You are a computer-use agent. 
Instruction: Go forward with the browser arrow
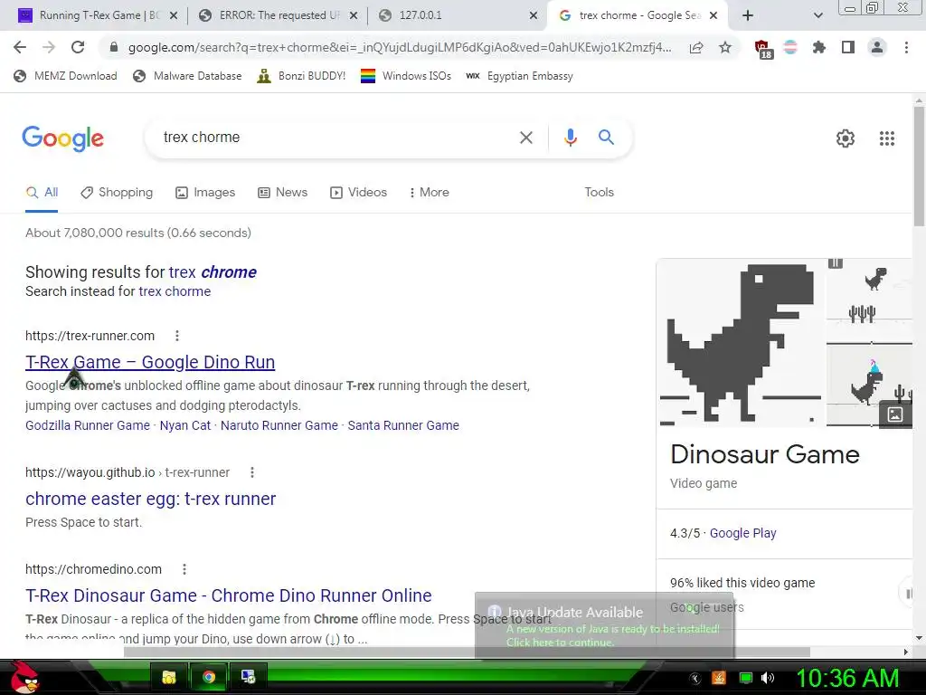click(49, 47)
